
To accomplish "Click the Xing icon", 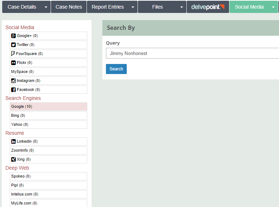I will click(13, 160).
